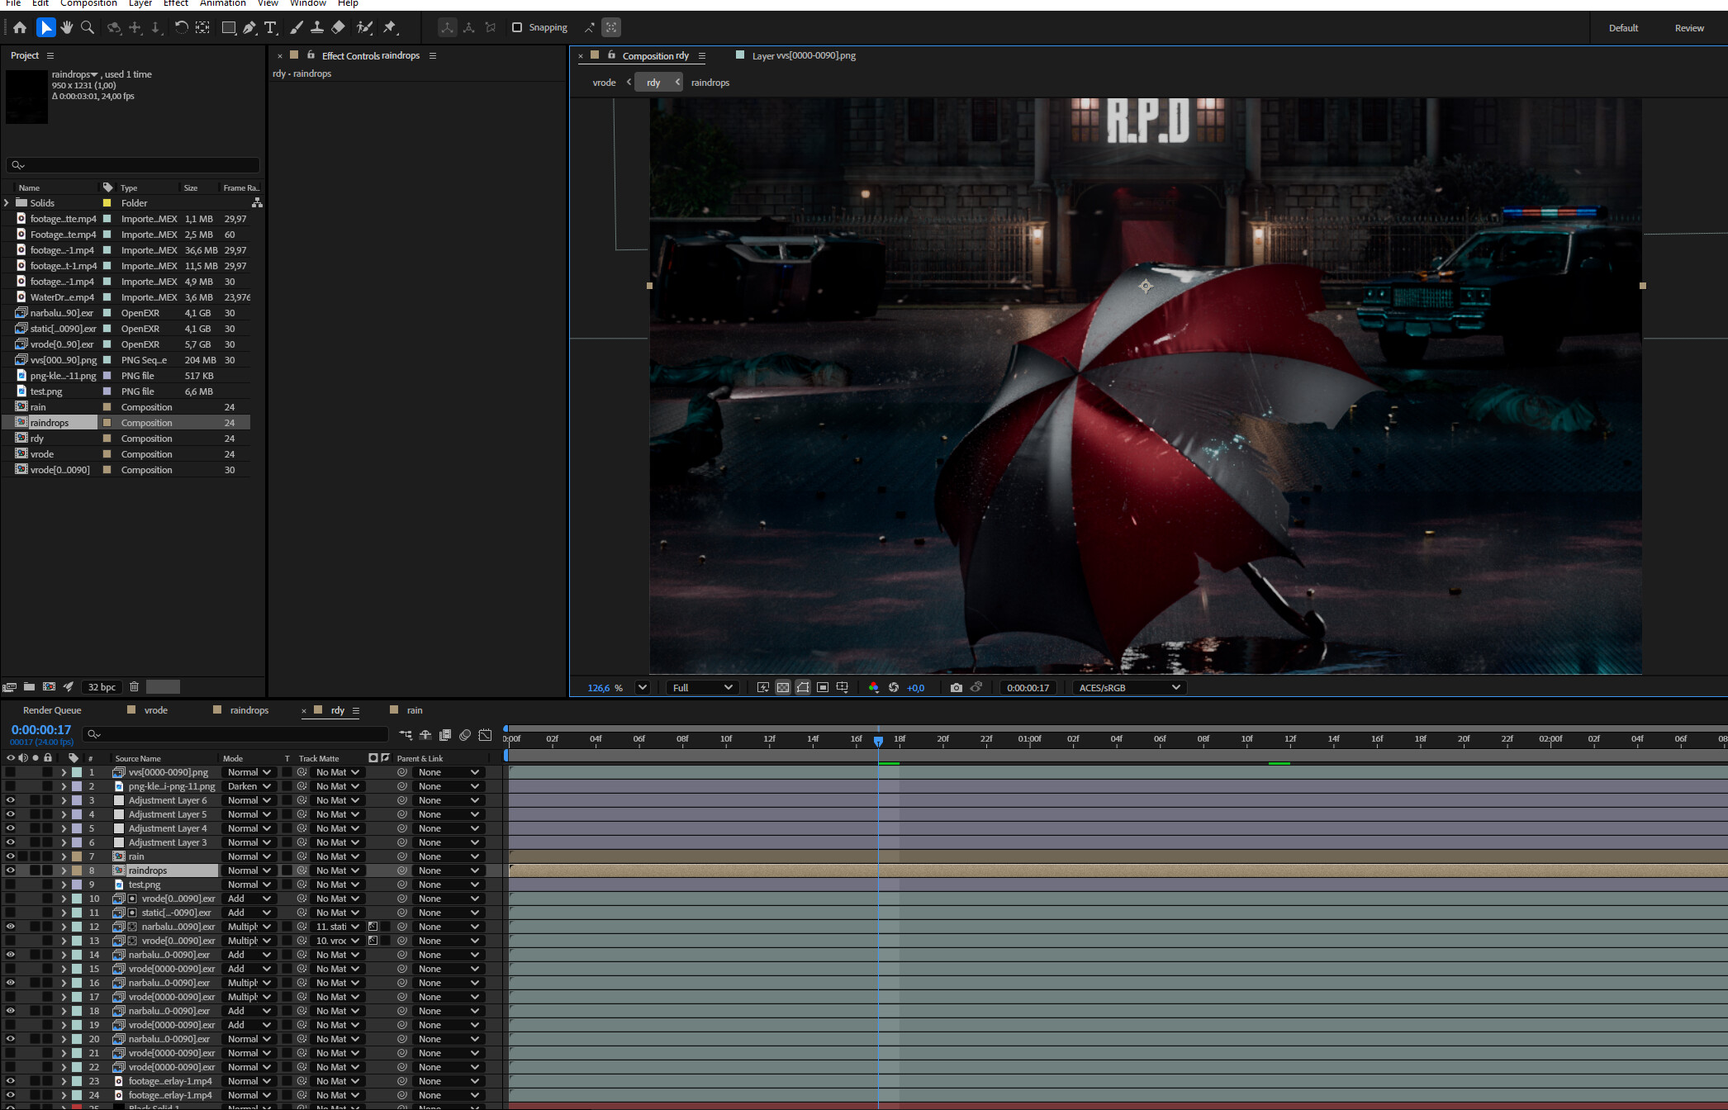1728x1110 pixels.
Task: Select the Home icon in toolbar
Action: point(20,27)
